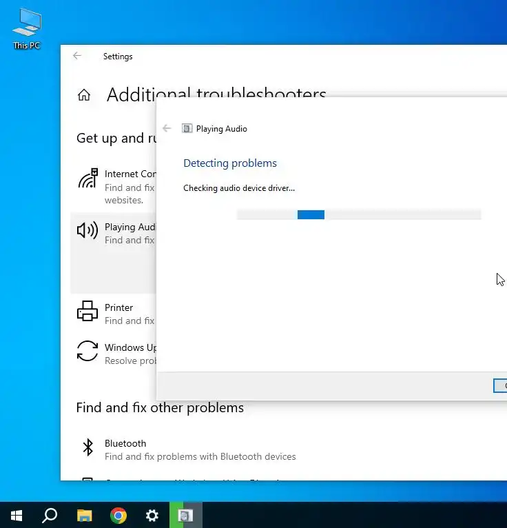This screenshot has width=507, height=528.
Task: Launch Google Chrome from the taskbar
Action: click(x=118, y=515)
